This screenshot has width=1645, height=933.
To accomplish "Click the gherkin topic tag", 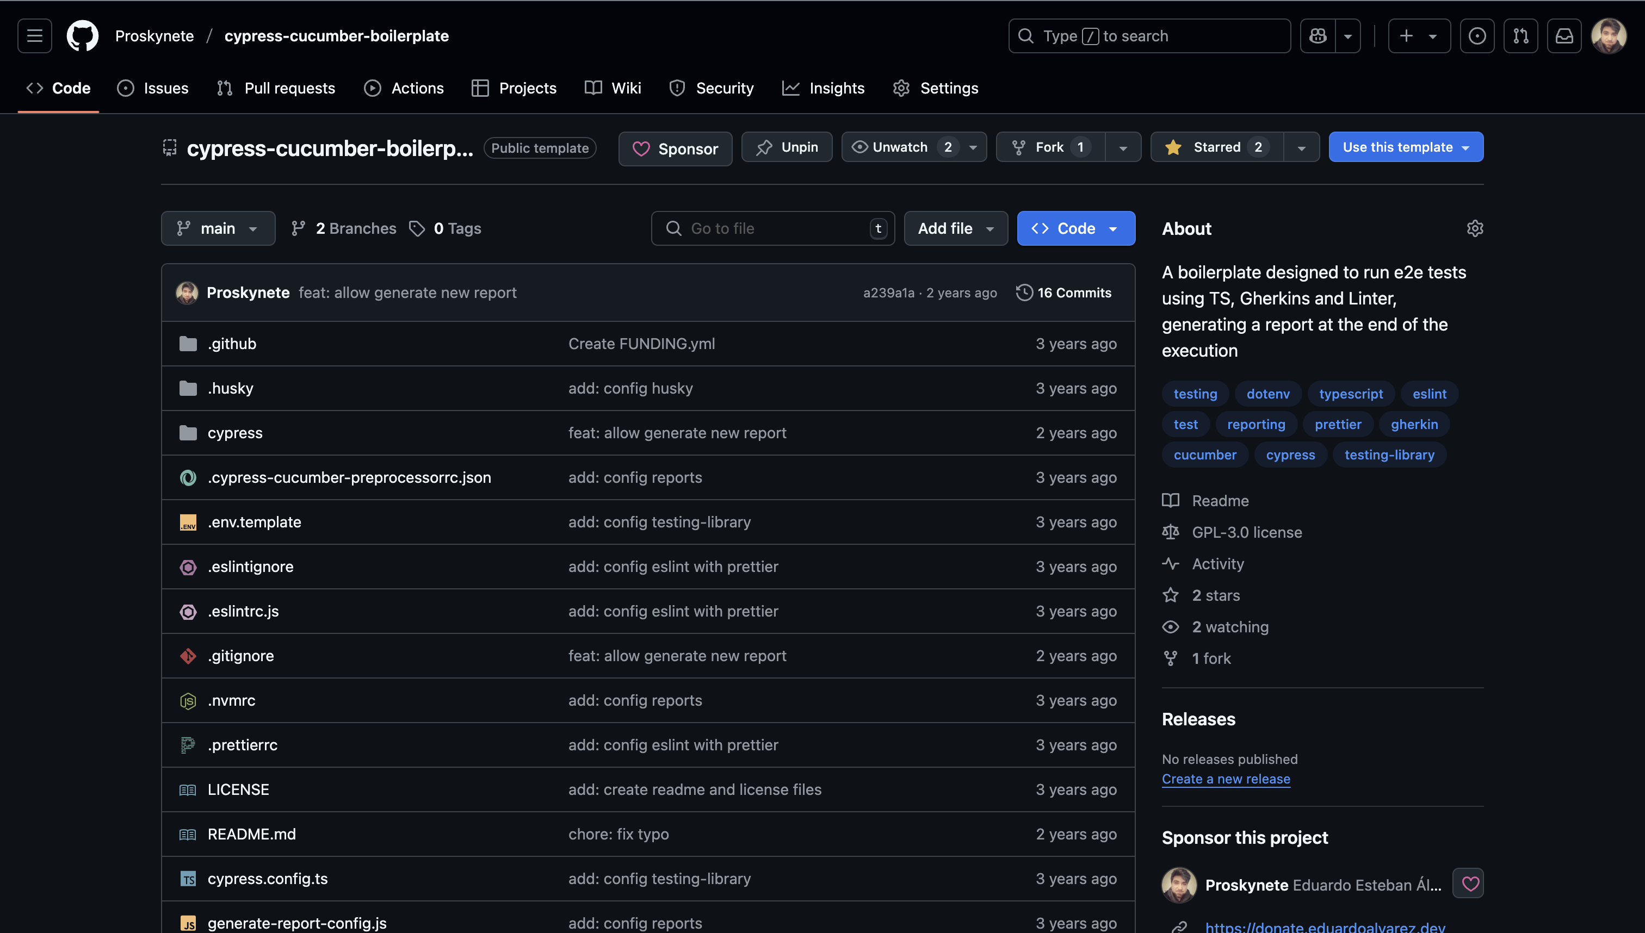I will click(1414, 424).
